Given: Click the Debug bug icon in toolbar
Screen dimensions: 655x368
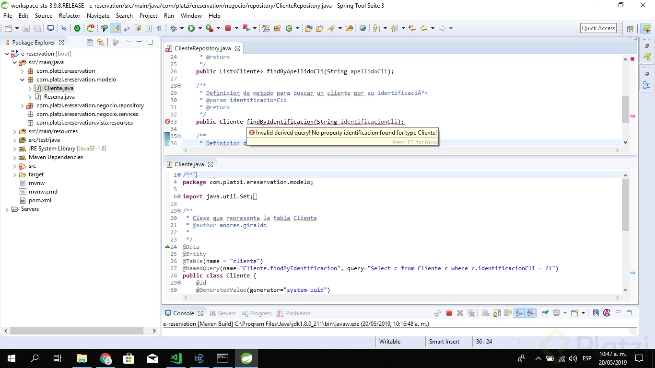Looking at the screenshot, I should [x=174, y=28].
